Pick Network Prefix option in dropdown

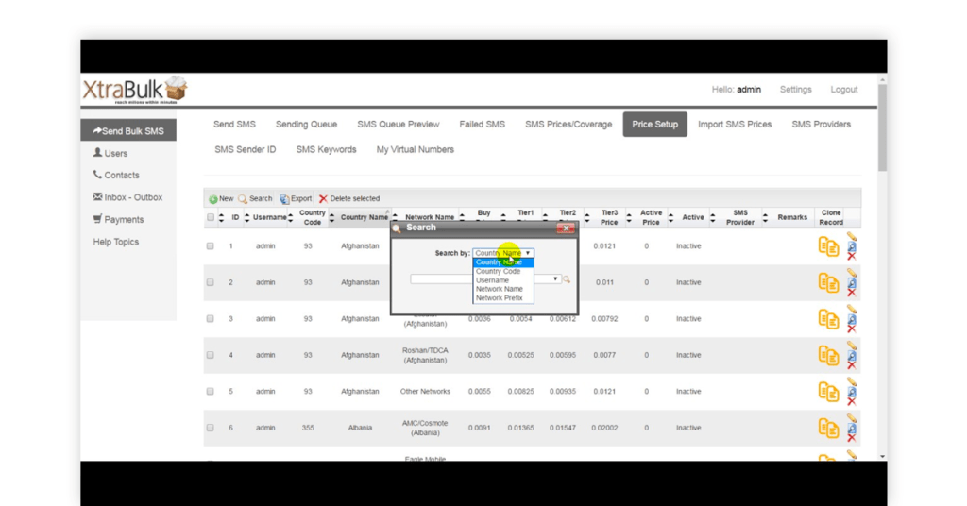500,298
